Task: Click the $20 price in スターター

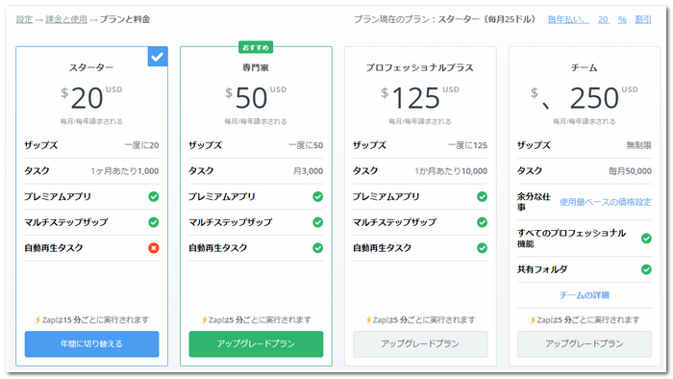Action: point(87,98)
